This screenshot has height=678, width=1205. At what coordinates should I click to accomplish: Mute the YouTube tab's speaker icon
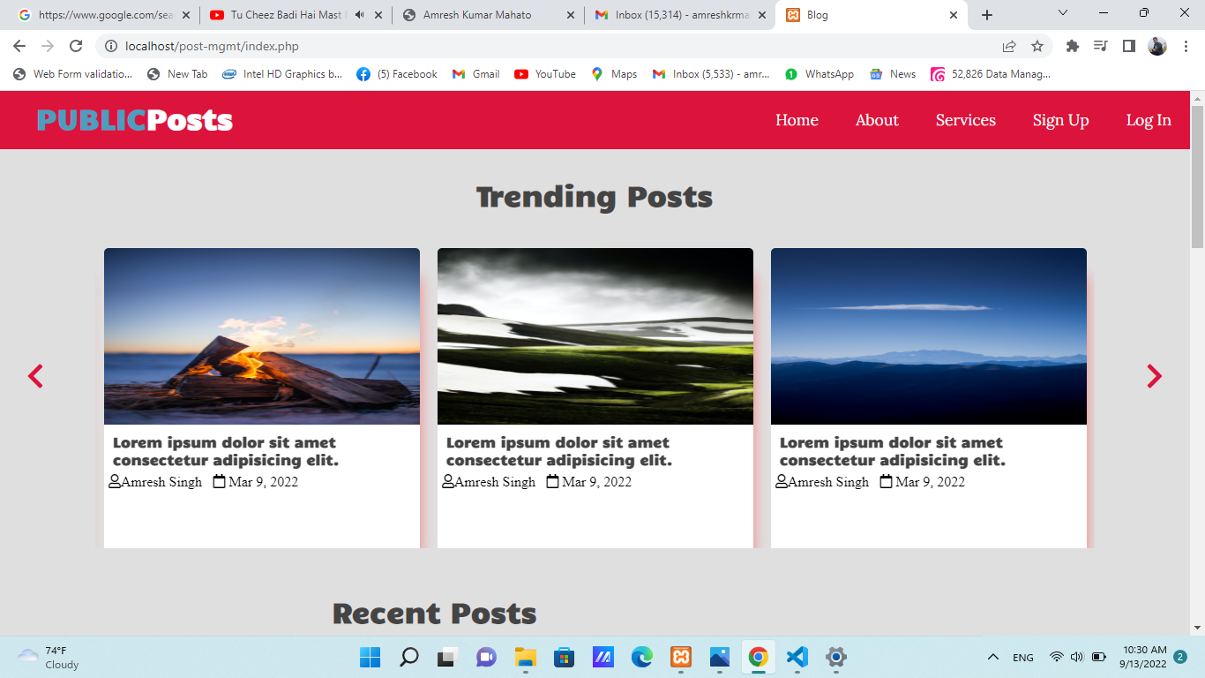(x=359, y=15)
